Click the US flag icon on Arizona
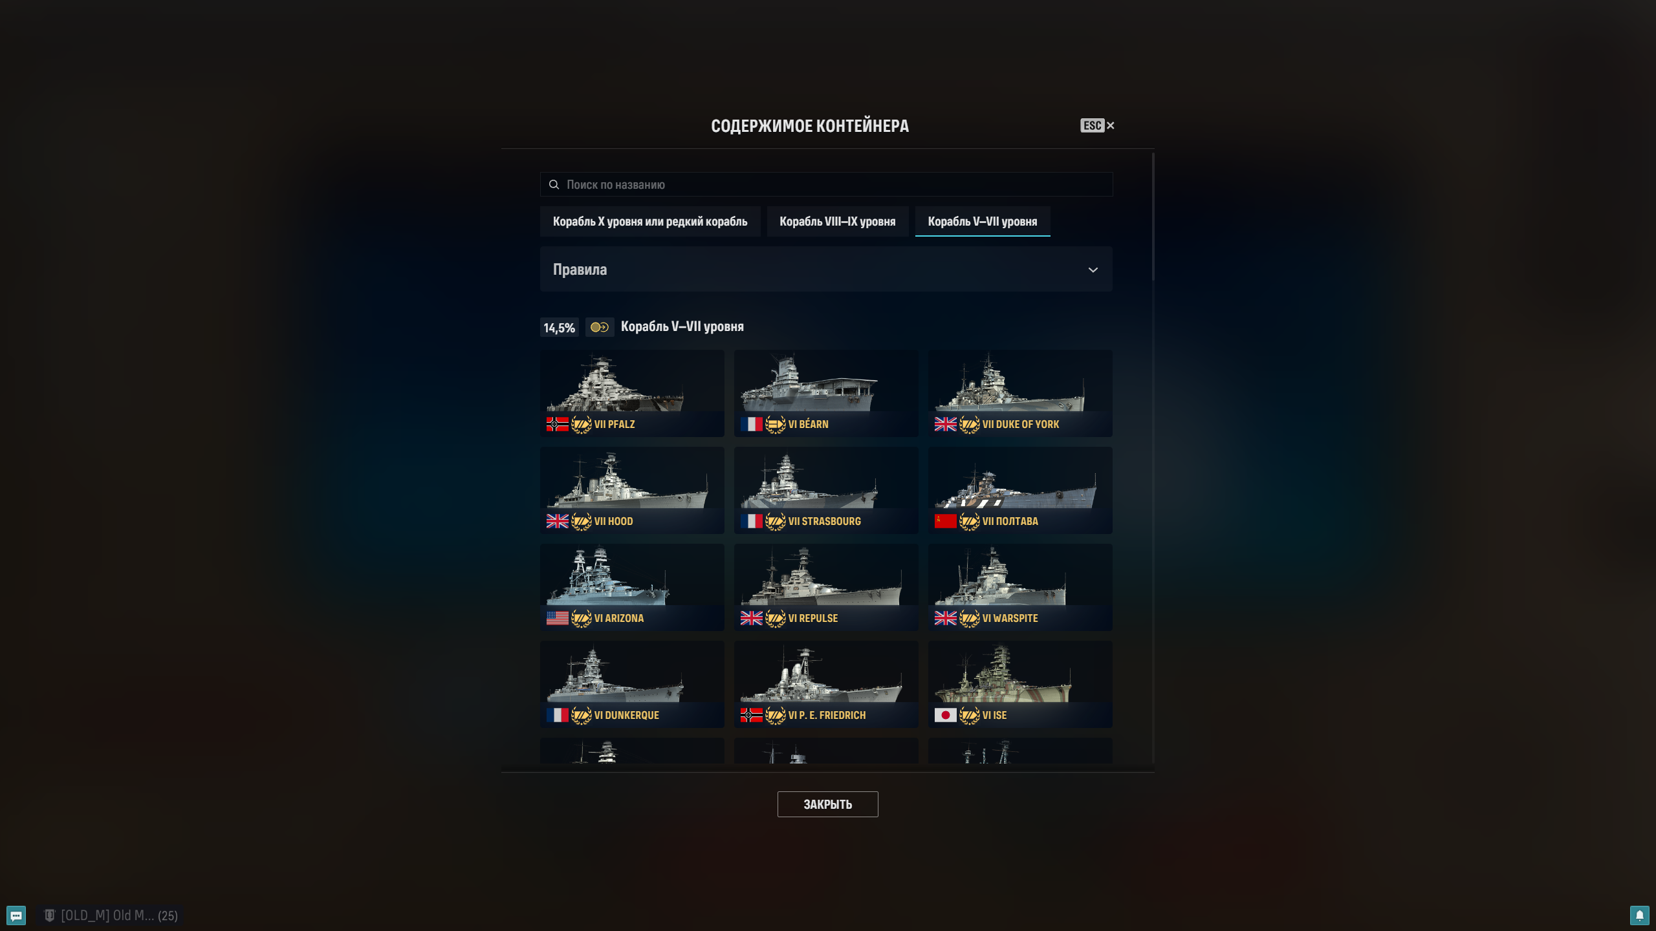Screen dimensions: 1656x931 (558, 618)
